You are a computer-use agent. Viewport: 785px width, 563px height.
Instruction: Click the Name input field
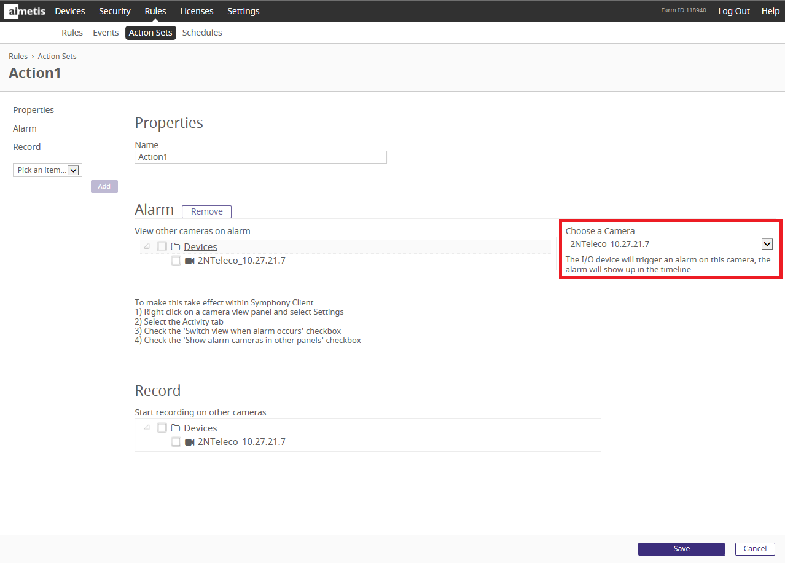[260, 157]
